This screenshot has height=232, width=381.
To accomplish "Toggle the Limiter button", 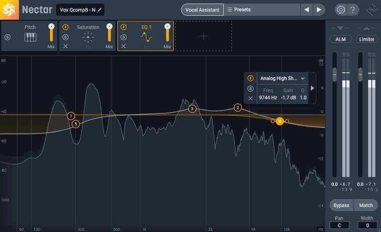I will [x=366, y=39].
